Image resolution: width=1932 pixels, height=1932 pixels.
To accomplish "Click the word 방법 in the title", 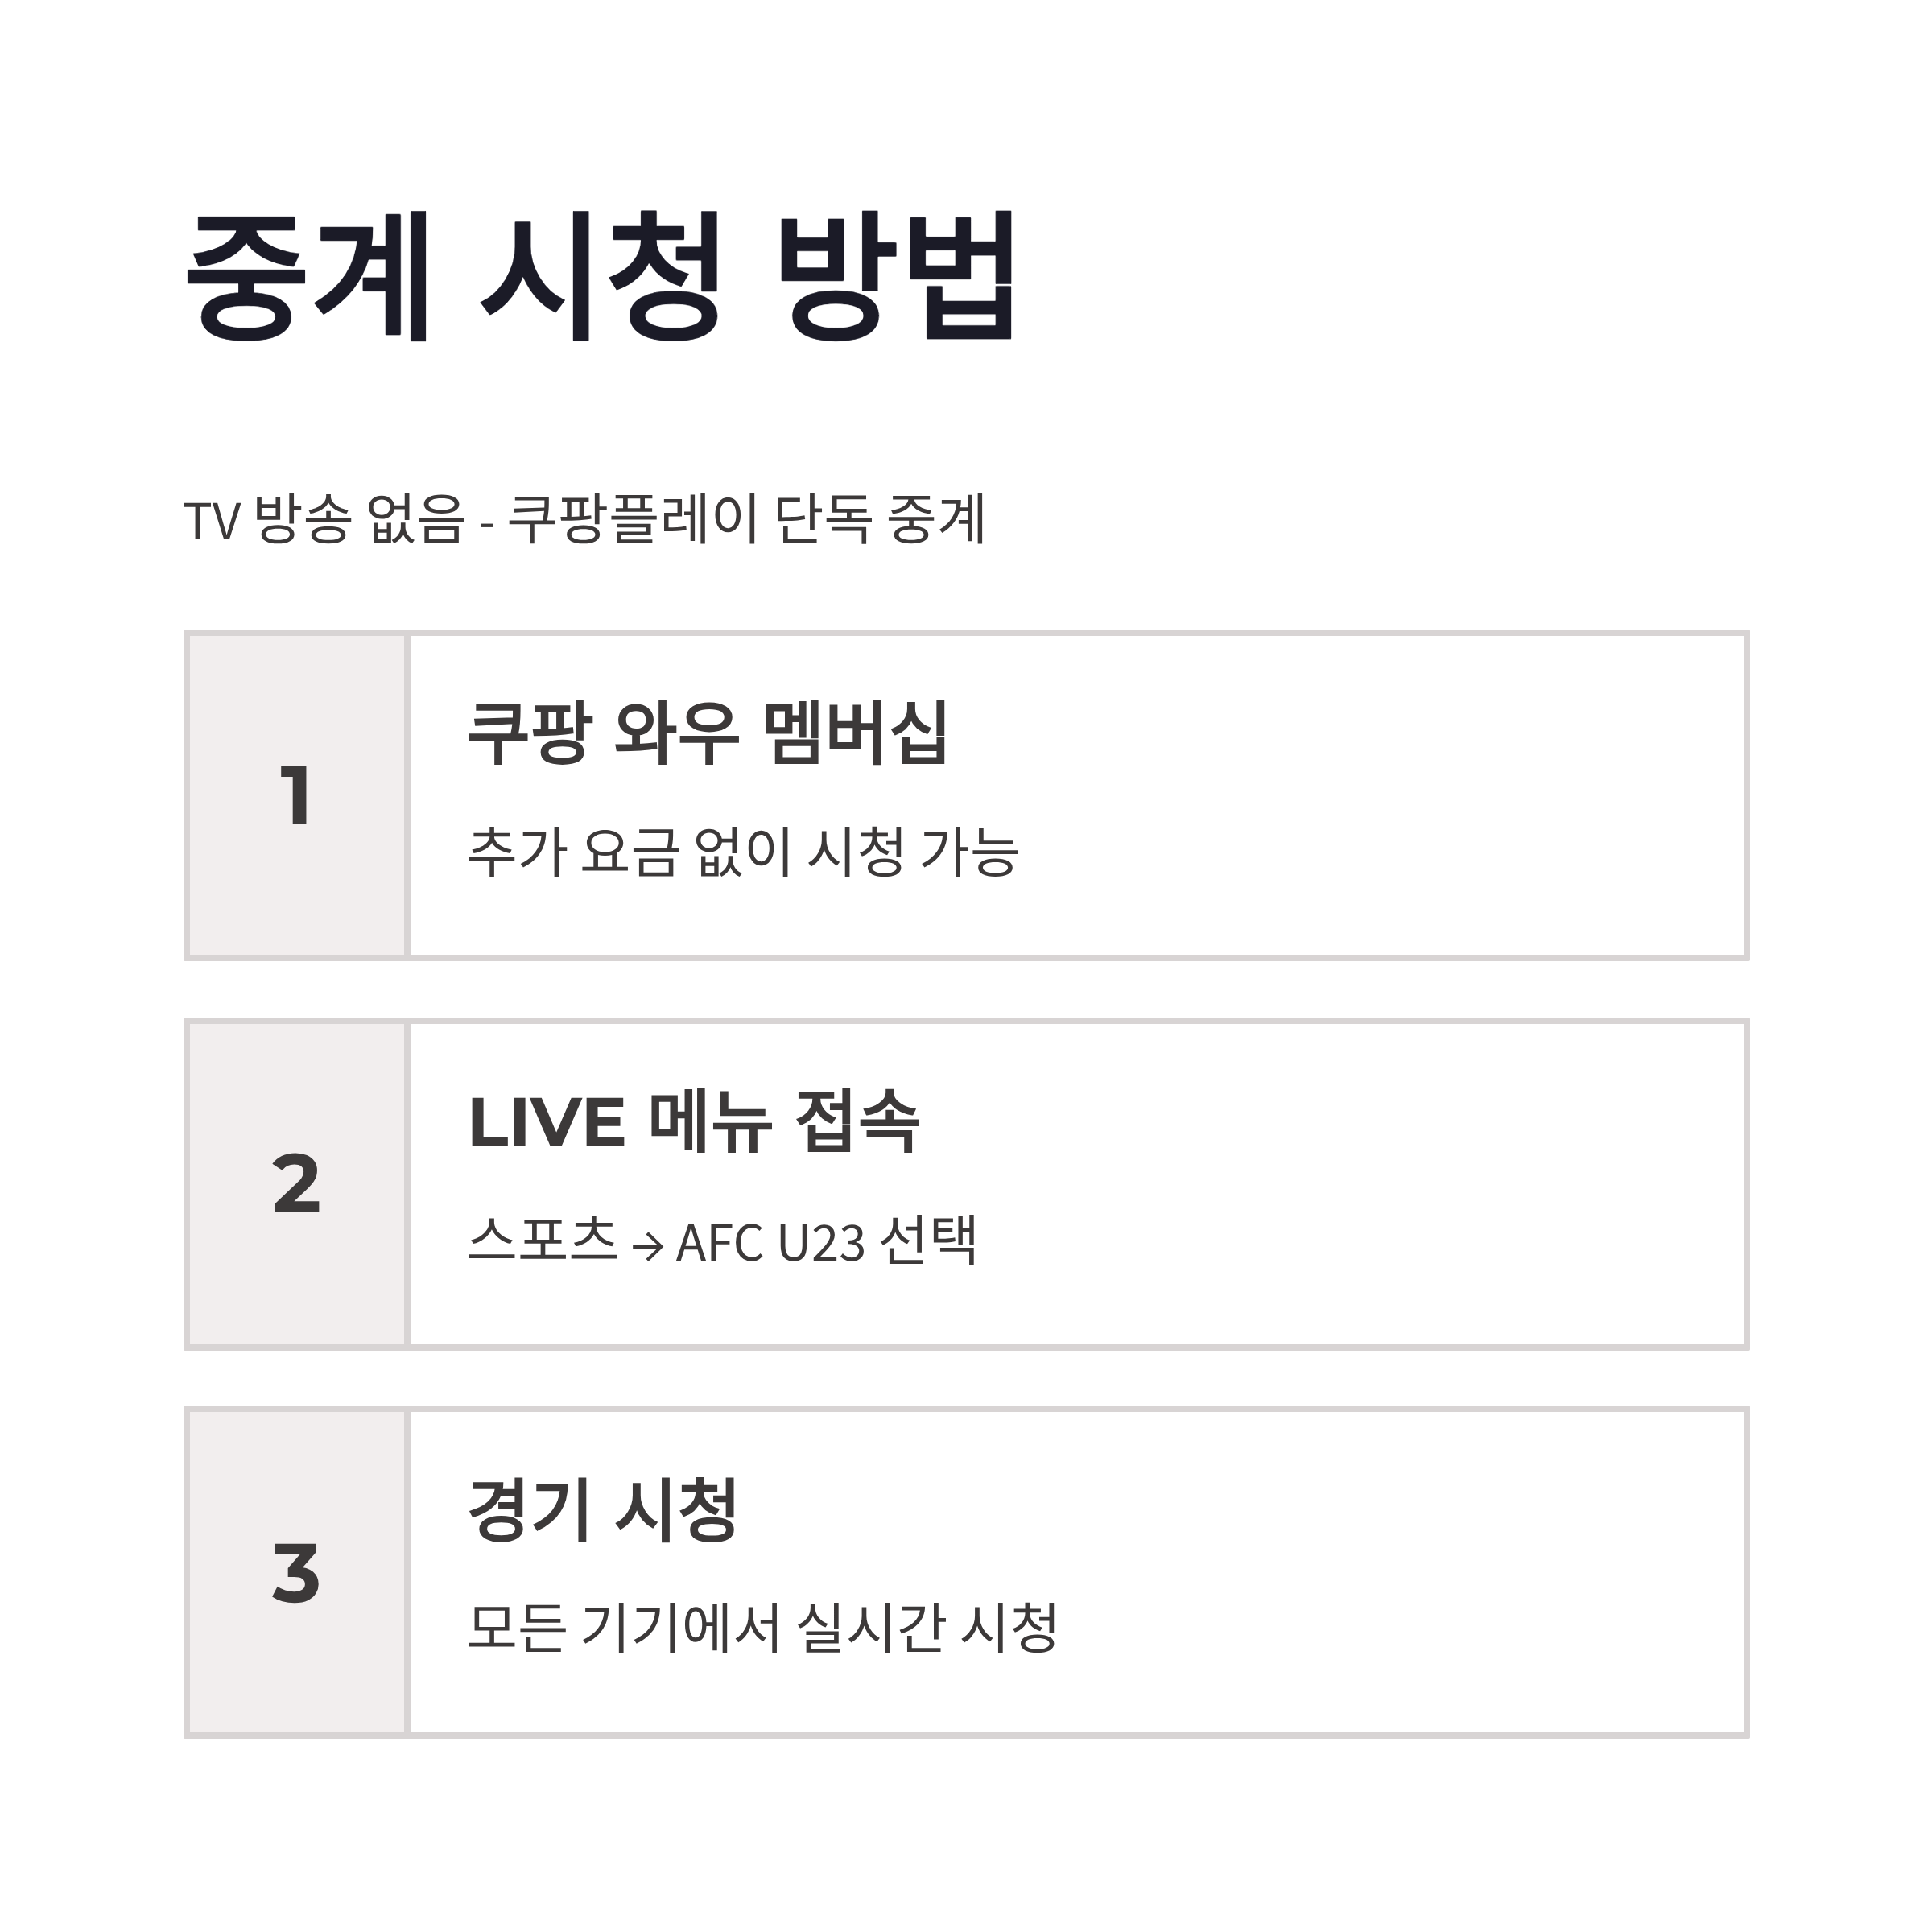I will (897, 276).
